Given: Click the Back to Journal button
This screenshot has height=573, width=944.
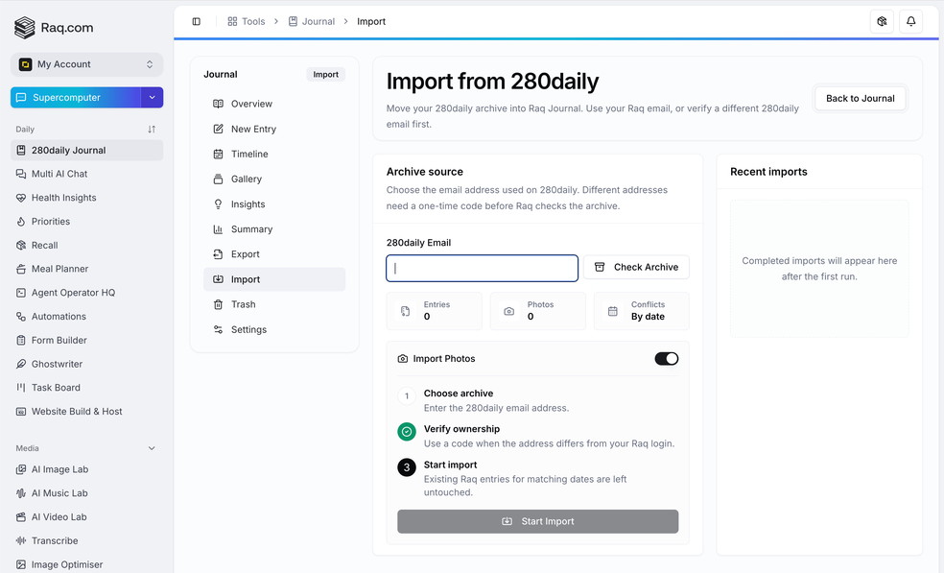Looking at the screenshot, I should click(x=861, y=98).
